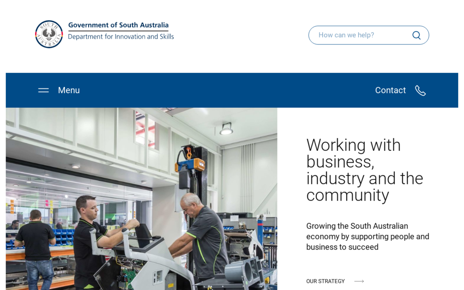Click the three-line menu icon on the left
This screenshot has height=290, width=464.
[43, 90]
